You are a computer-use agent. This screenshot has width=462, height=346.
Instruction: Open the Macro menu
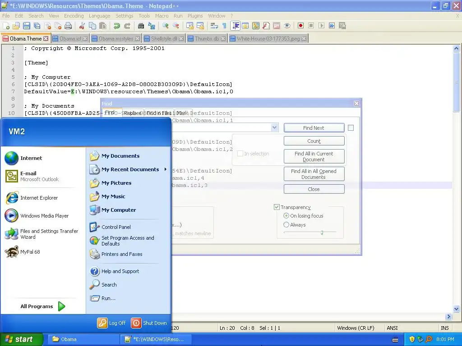point(162,16)
